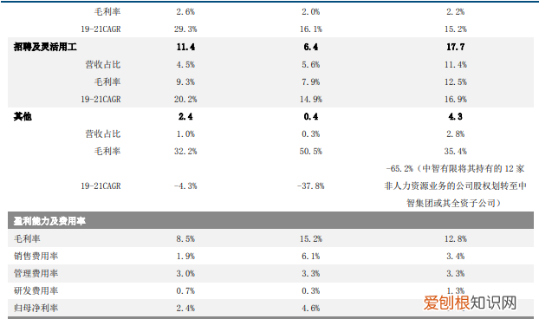Select the 29.3% CAGR value

(185, 29)
